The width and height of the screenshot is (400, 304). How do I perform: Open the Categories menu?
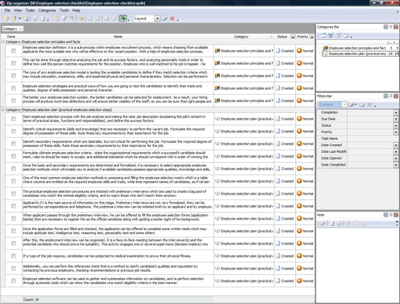(x=47, y=10)
